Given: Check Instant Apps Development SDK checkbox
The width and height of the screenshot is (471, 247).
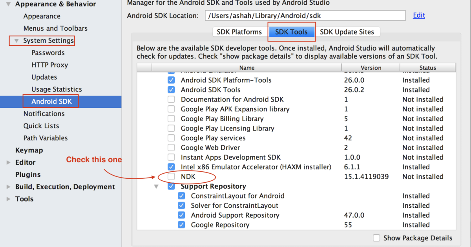Looking at the screenshot, I should tap(171, 157).
